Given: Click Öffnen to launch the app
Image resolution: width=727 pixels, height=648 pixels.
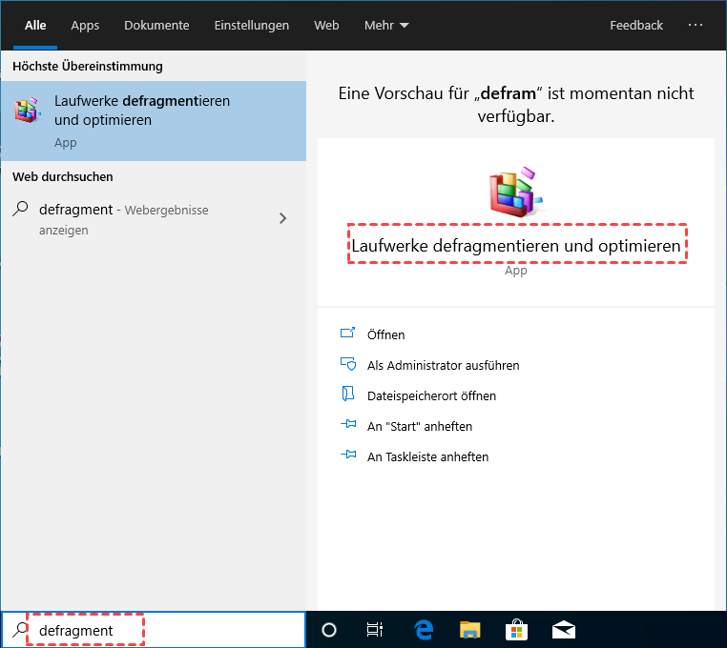Looking at the screenshot, I should [x=385, y=334].
